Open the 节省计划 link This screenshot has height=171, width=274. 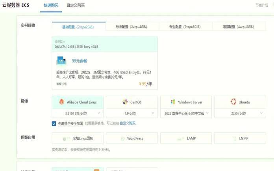tap(261, 6)
